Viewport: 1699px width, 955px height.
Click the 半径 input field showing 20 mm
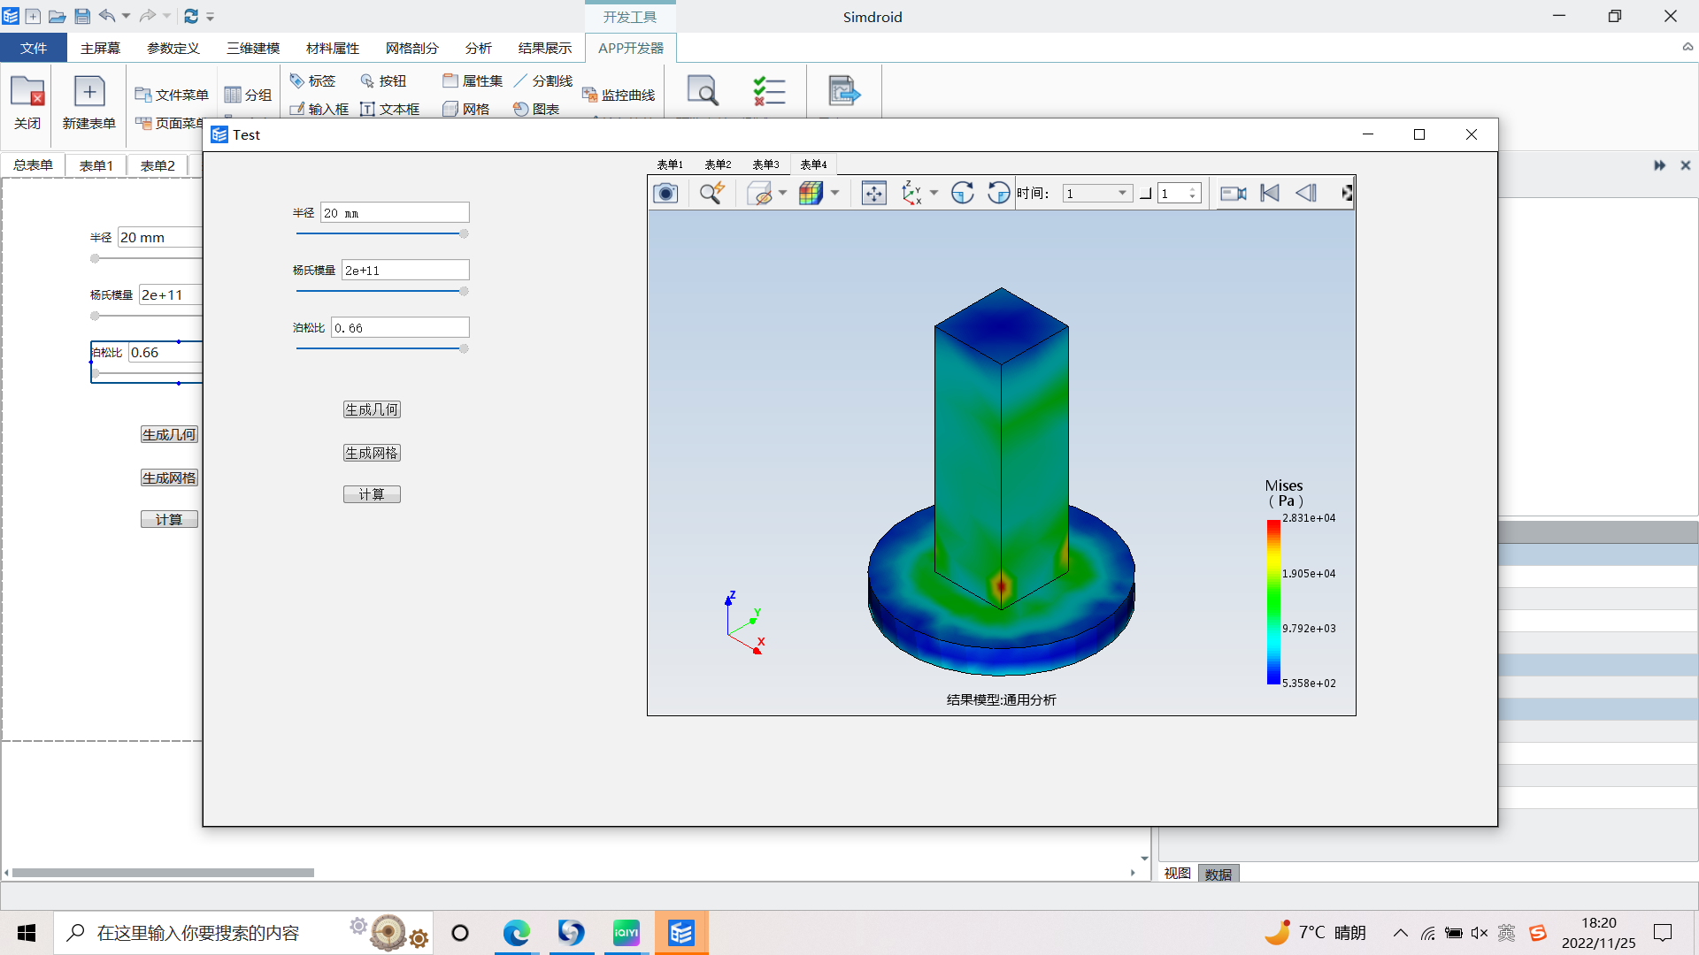click(395, 212)
